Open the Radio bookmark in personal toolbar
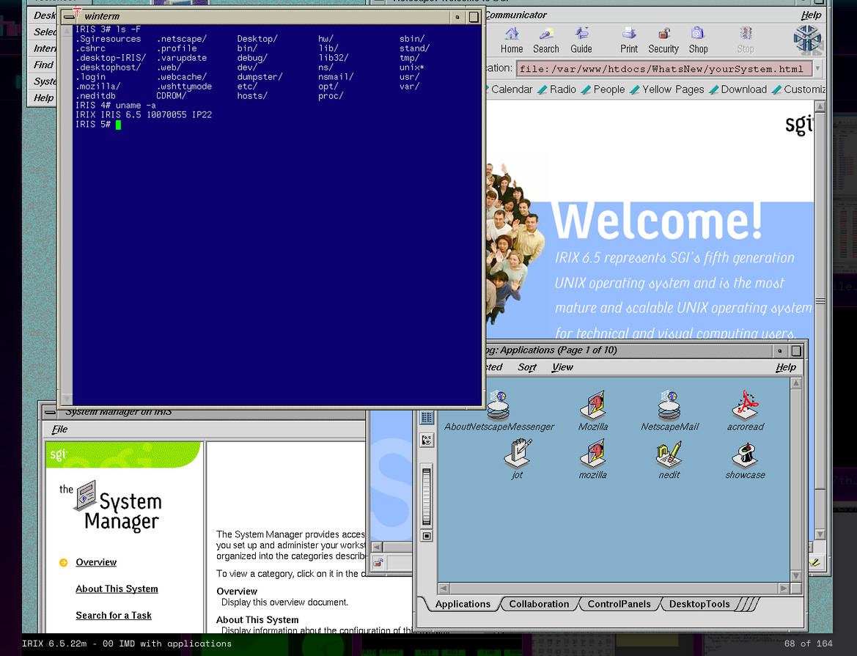Image resolution: width=857 pixels, height=656 pixels. tap(557, 89)
